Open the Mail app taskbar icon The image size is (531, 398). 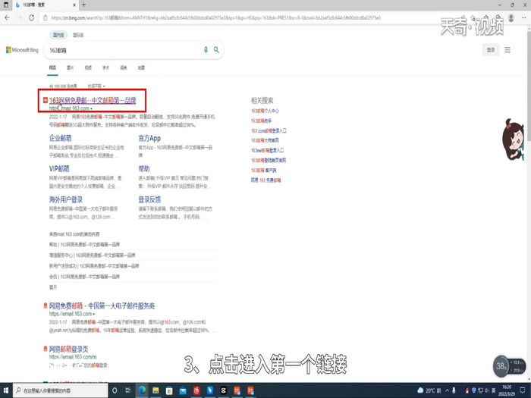(x=183, y=390)
